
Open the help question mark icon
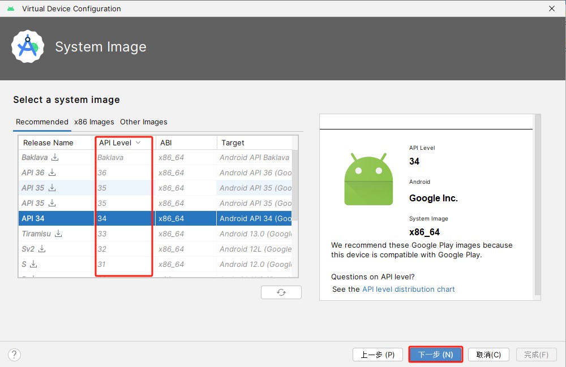(15, 355)
